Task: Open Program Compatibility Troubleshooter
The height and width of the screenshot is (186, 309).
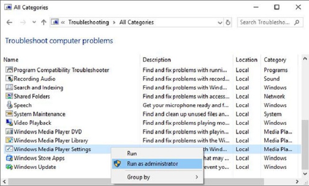Action: [x=61, y=70]
